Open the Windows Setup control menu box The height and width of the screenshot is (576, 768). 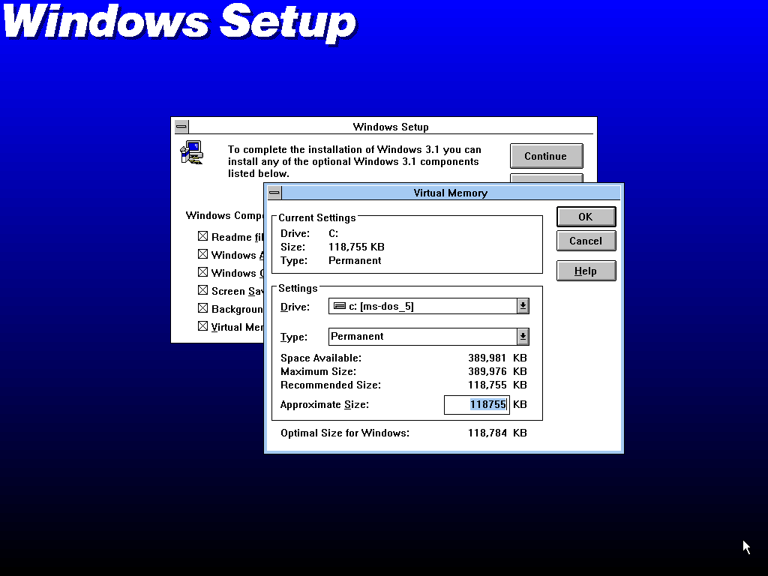pos(181,126)
